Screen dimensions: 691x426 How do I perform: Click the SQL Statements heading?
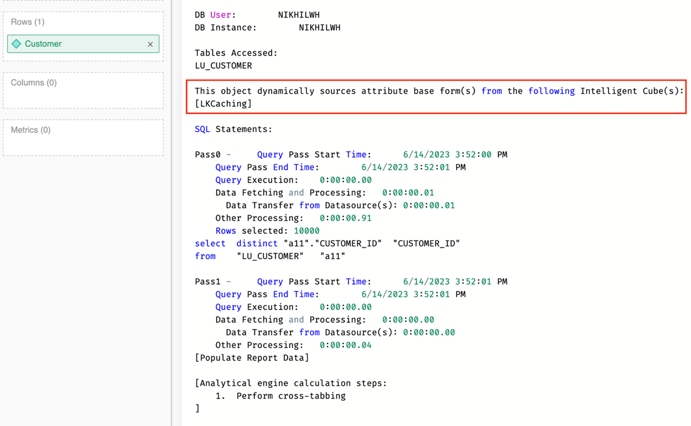(x=233, y=129)
